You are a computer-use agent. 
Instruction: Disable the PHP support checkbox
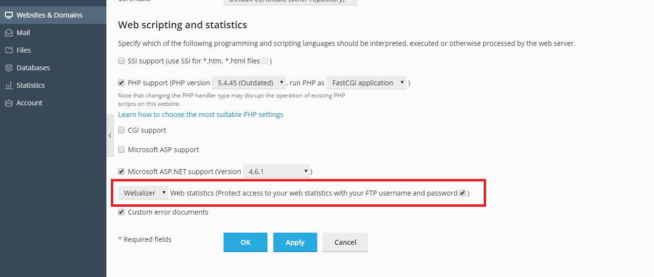(x=122, y=83)
